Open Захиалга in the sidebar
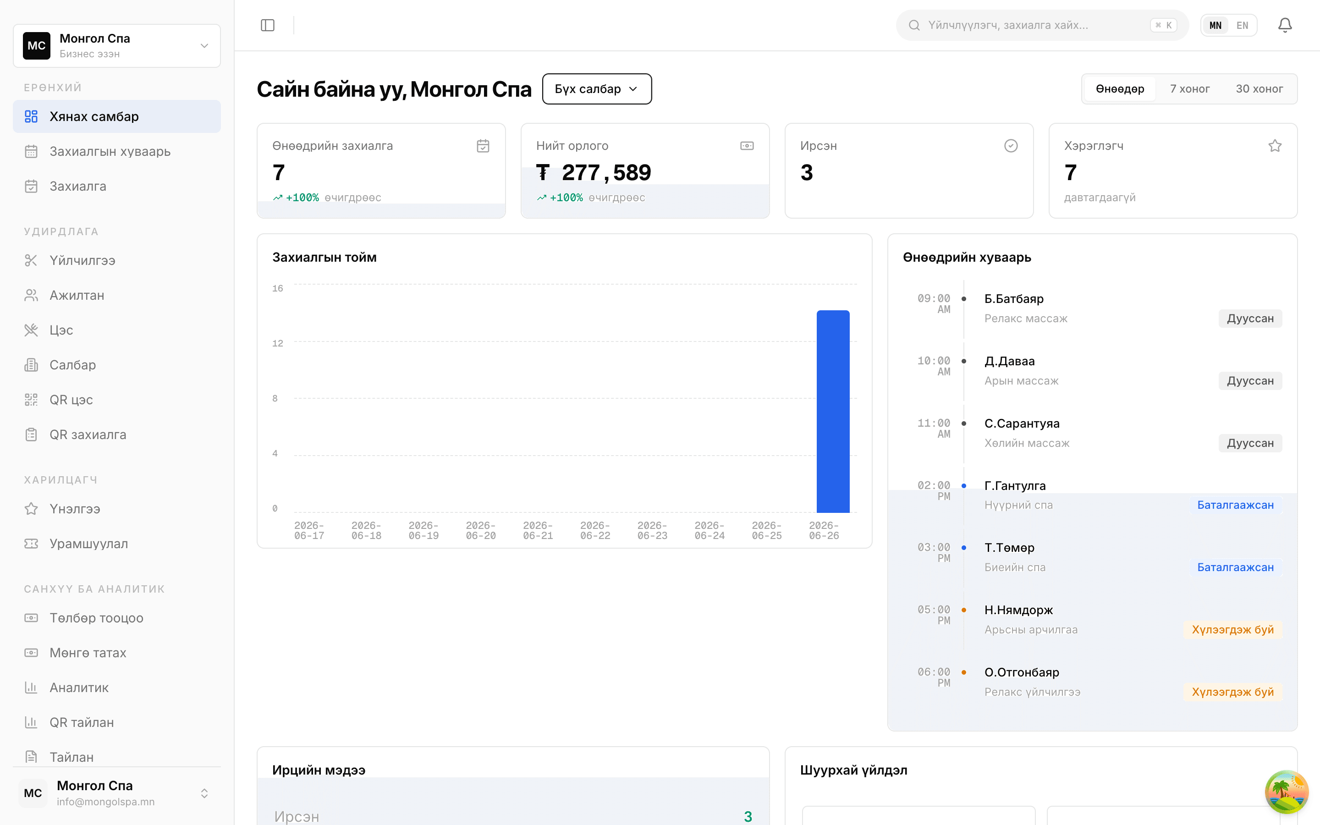1320x825 pixels. pos(117,186)
